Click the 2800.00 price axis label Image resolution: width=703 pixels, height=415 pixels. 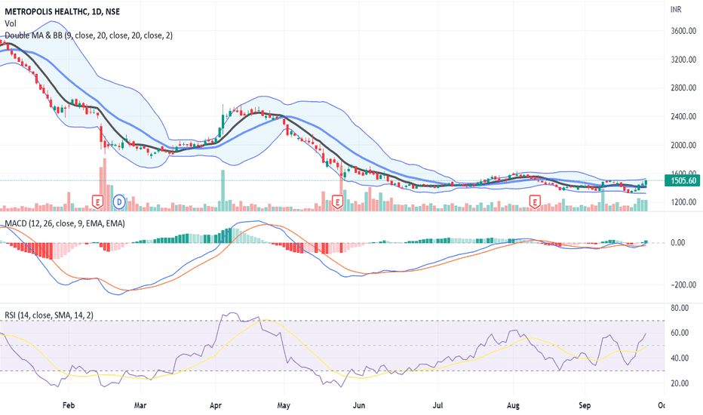[x=683, y=88]
